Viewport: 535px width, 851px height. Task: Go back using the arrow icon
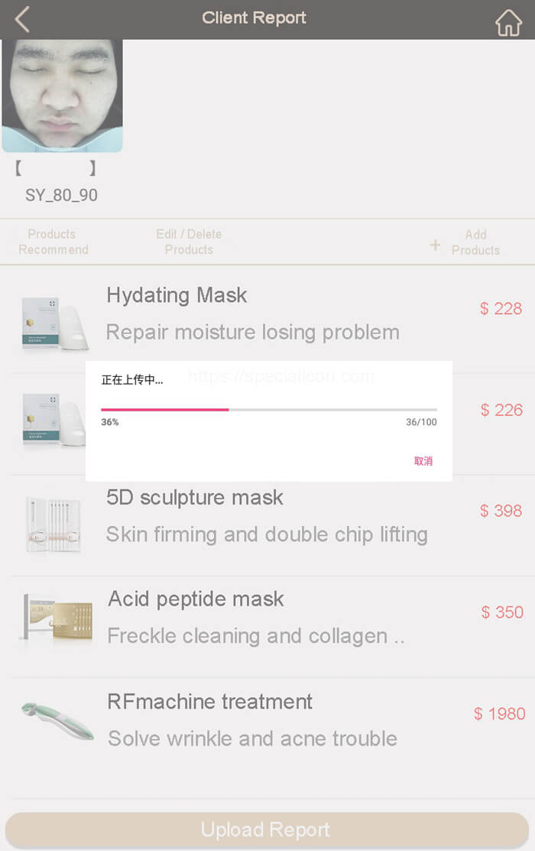click(x=22, y=19)
